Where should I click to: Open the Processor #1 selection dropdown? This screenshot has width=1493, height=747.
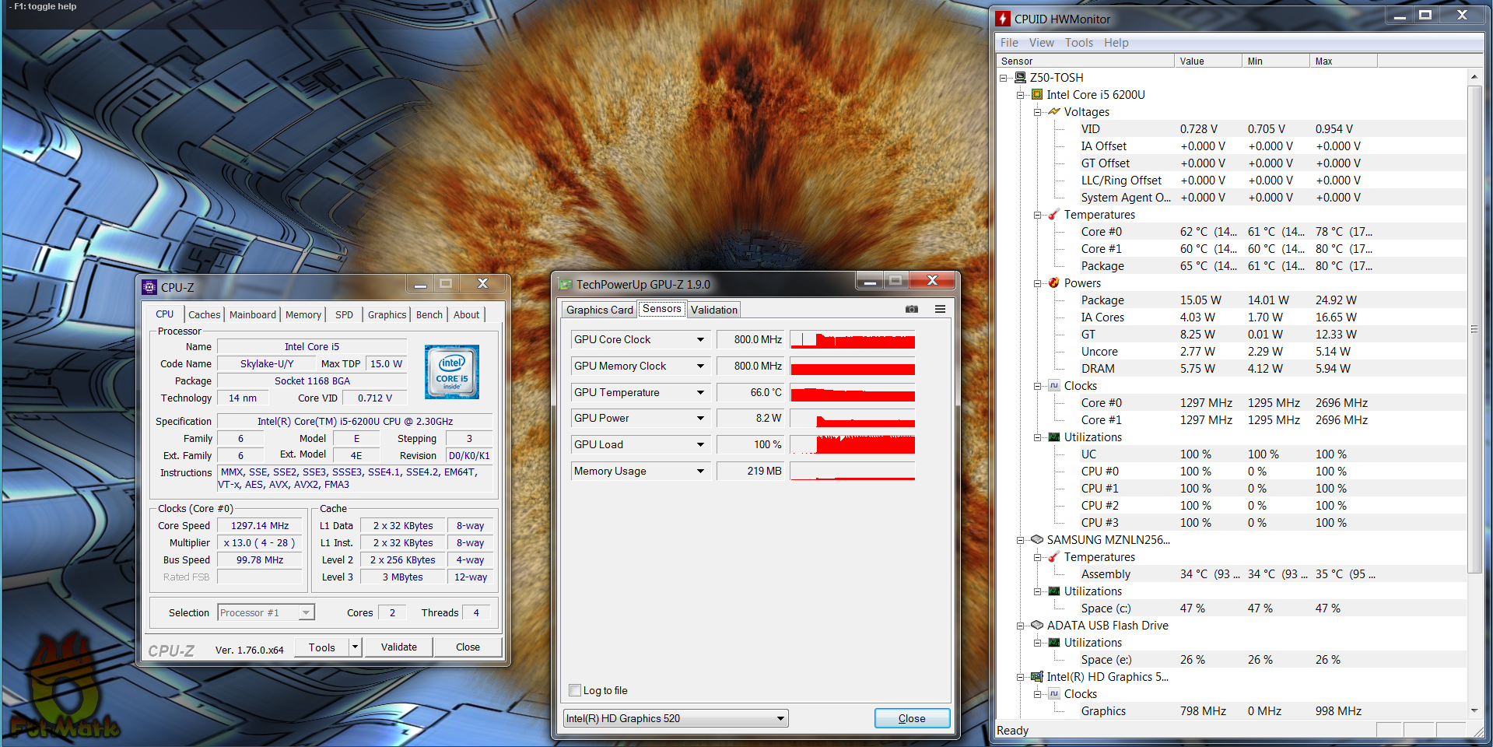pos(266,612)
